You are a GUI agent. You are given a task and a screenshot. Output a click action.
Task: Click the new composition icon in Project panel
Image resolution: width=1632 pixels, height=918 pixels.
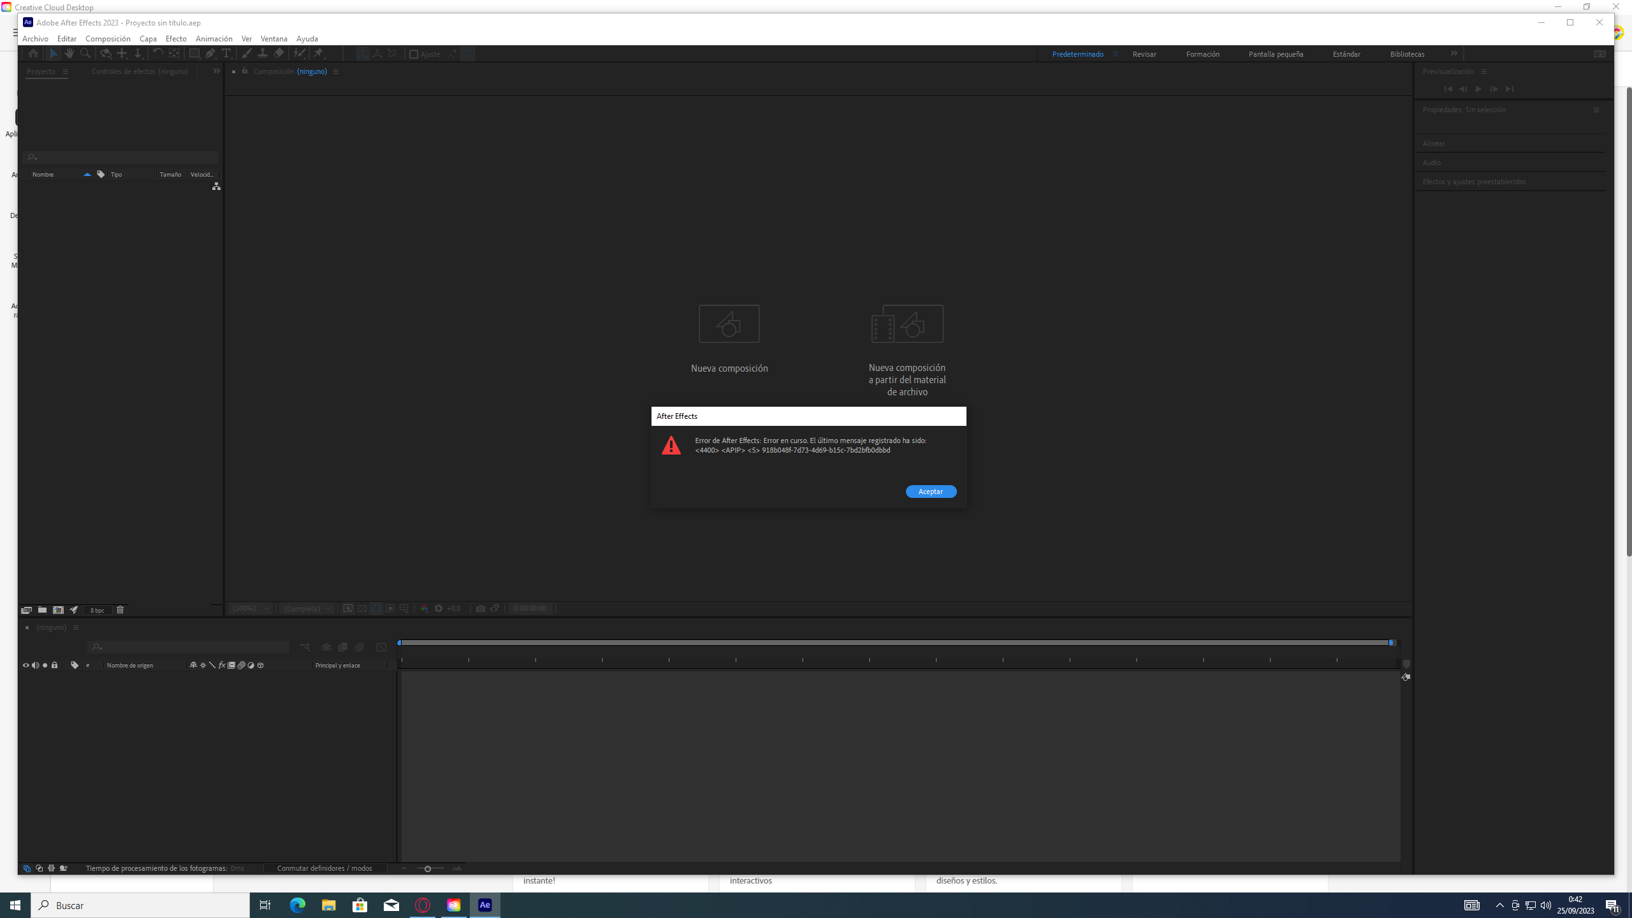tap(58, 610)
